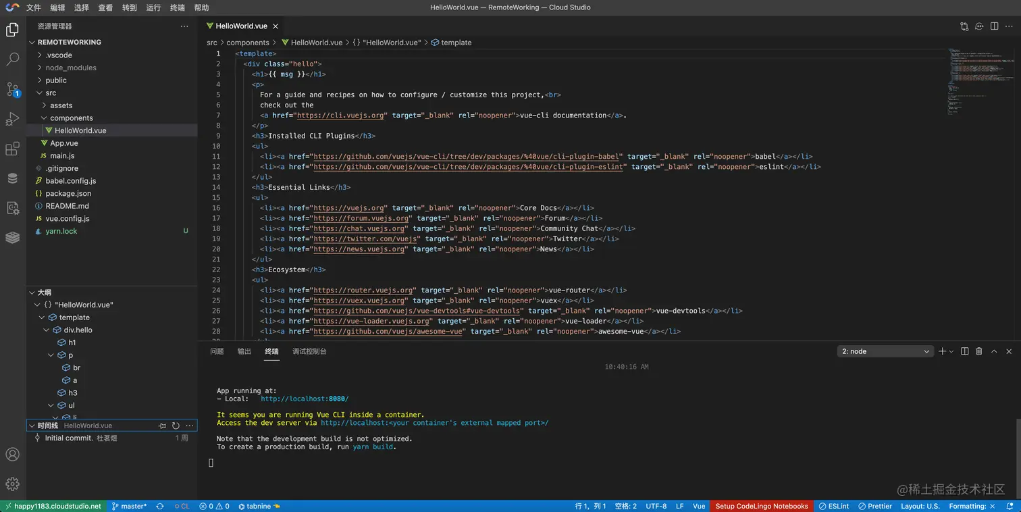Change language mode Vue in status bar
Image resolution: width=1021 pixels, height=512 pixels.
point(699,506)
